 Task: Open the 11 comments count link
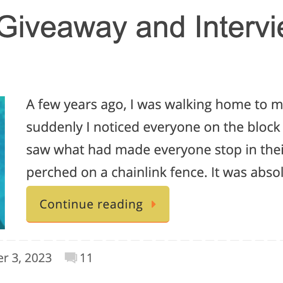point(86,258)
